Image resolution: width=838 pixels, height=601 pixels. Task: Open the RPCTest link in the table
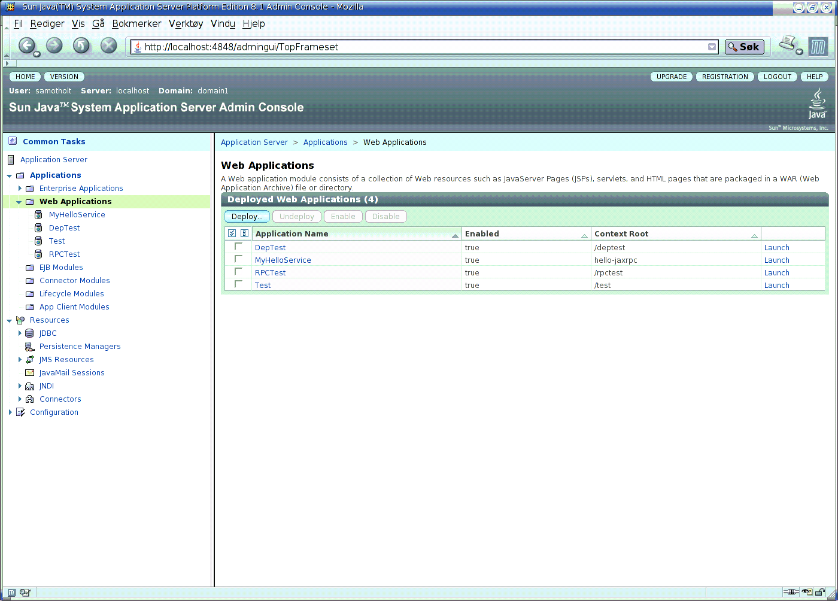270,273
